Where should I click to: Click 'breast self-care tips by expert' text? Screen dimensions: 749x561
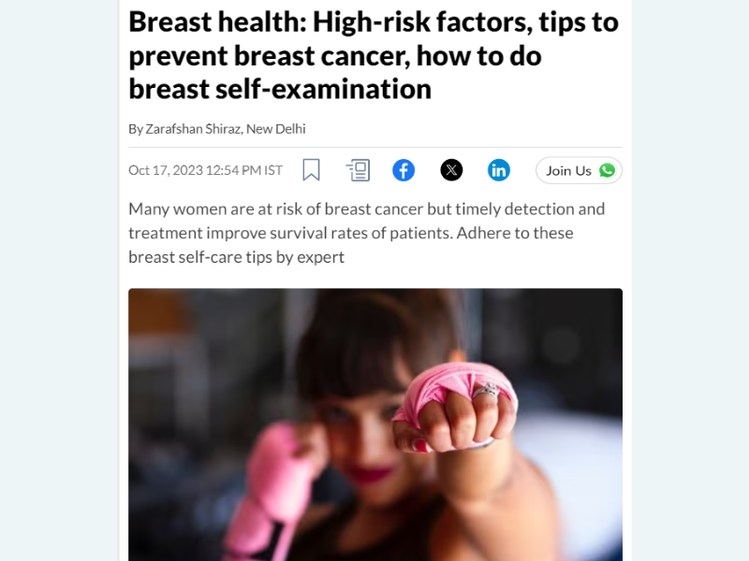coord(237,257)
